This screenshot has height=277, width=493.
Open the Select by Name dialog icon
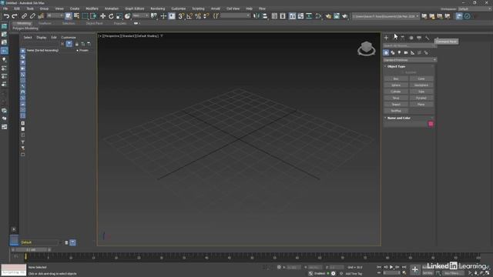[x=76, y=16]
